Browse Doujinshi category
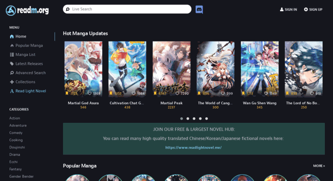Viewport: 333px width, 181px height. [x=17, y=147]
